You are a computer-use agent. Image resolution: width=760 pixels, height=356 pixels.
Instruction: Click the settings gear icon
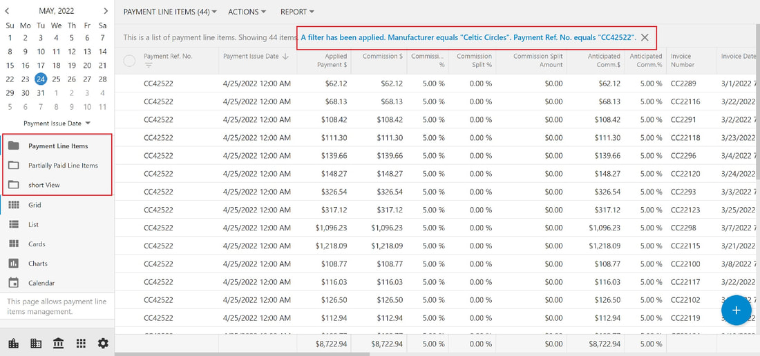pos(103,344)
